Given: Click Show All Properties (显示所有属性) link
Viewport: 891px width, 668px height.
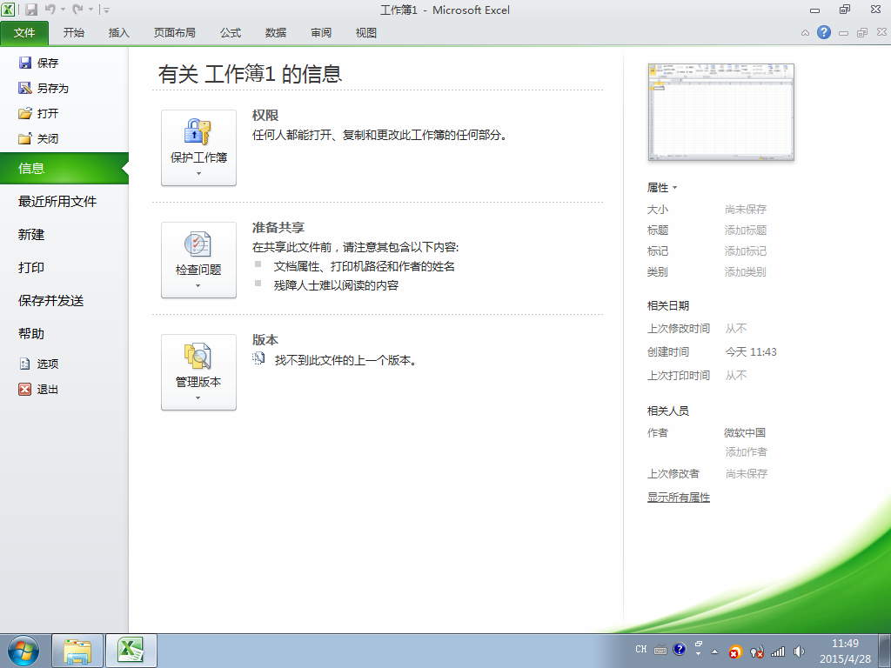Looking at the screenshot, I should 679,497.
